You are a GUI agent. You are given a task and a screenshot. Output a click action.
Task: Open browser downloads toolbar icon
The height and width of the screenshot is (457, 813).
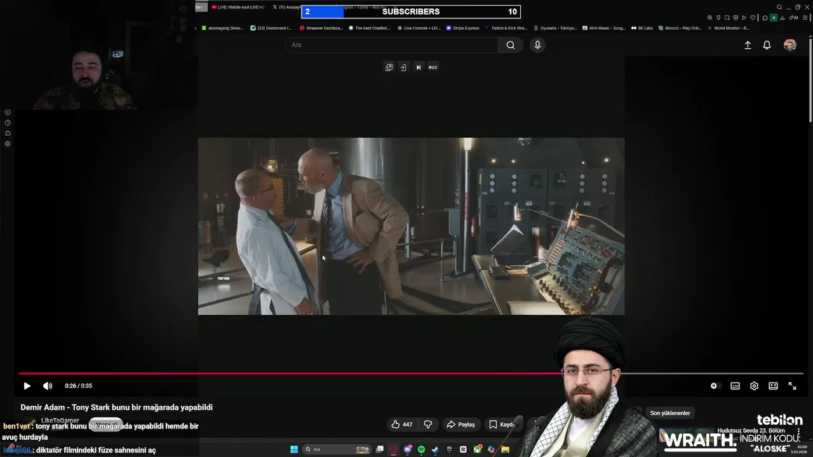point(782,18)
